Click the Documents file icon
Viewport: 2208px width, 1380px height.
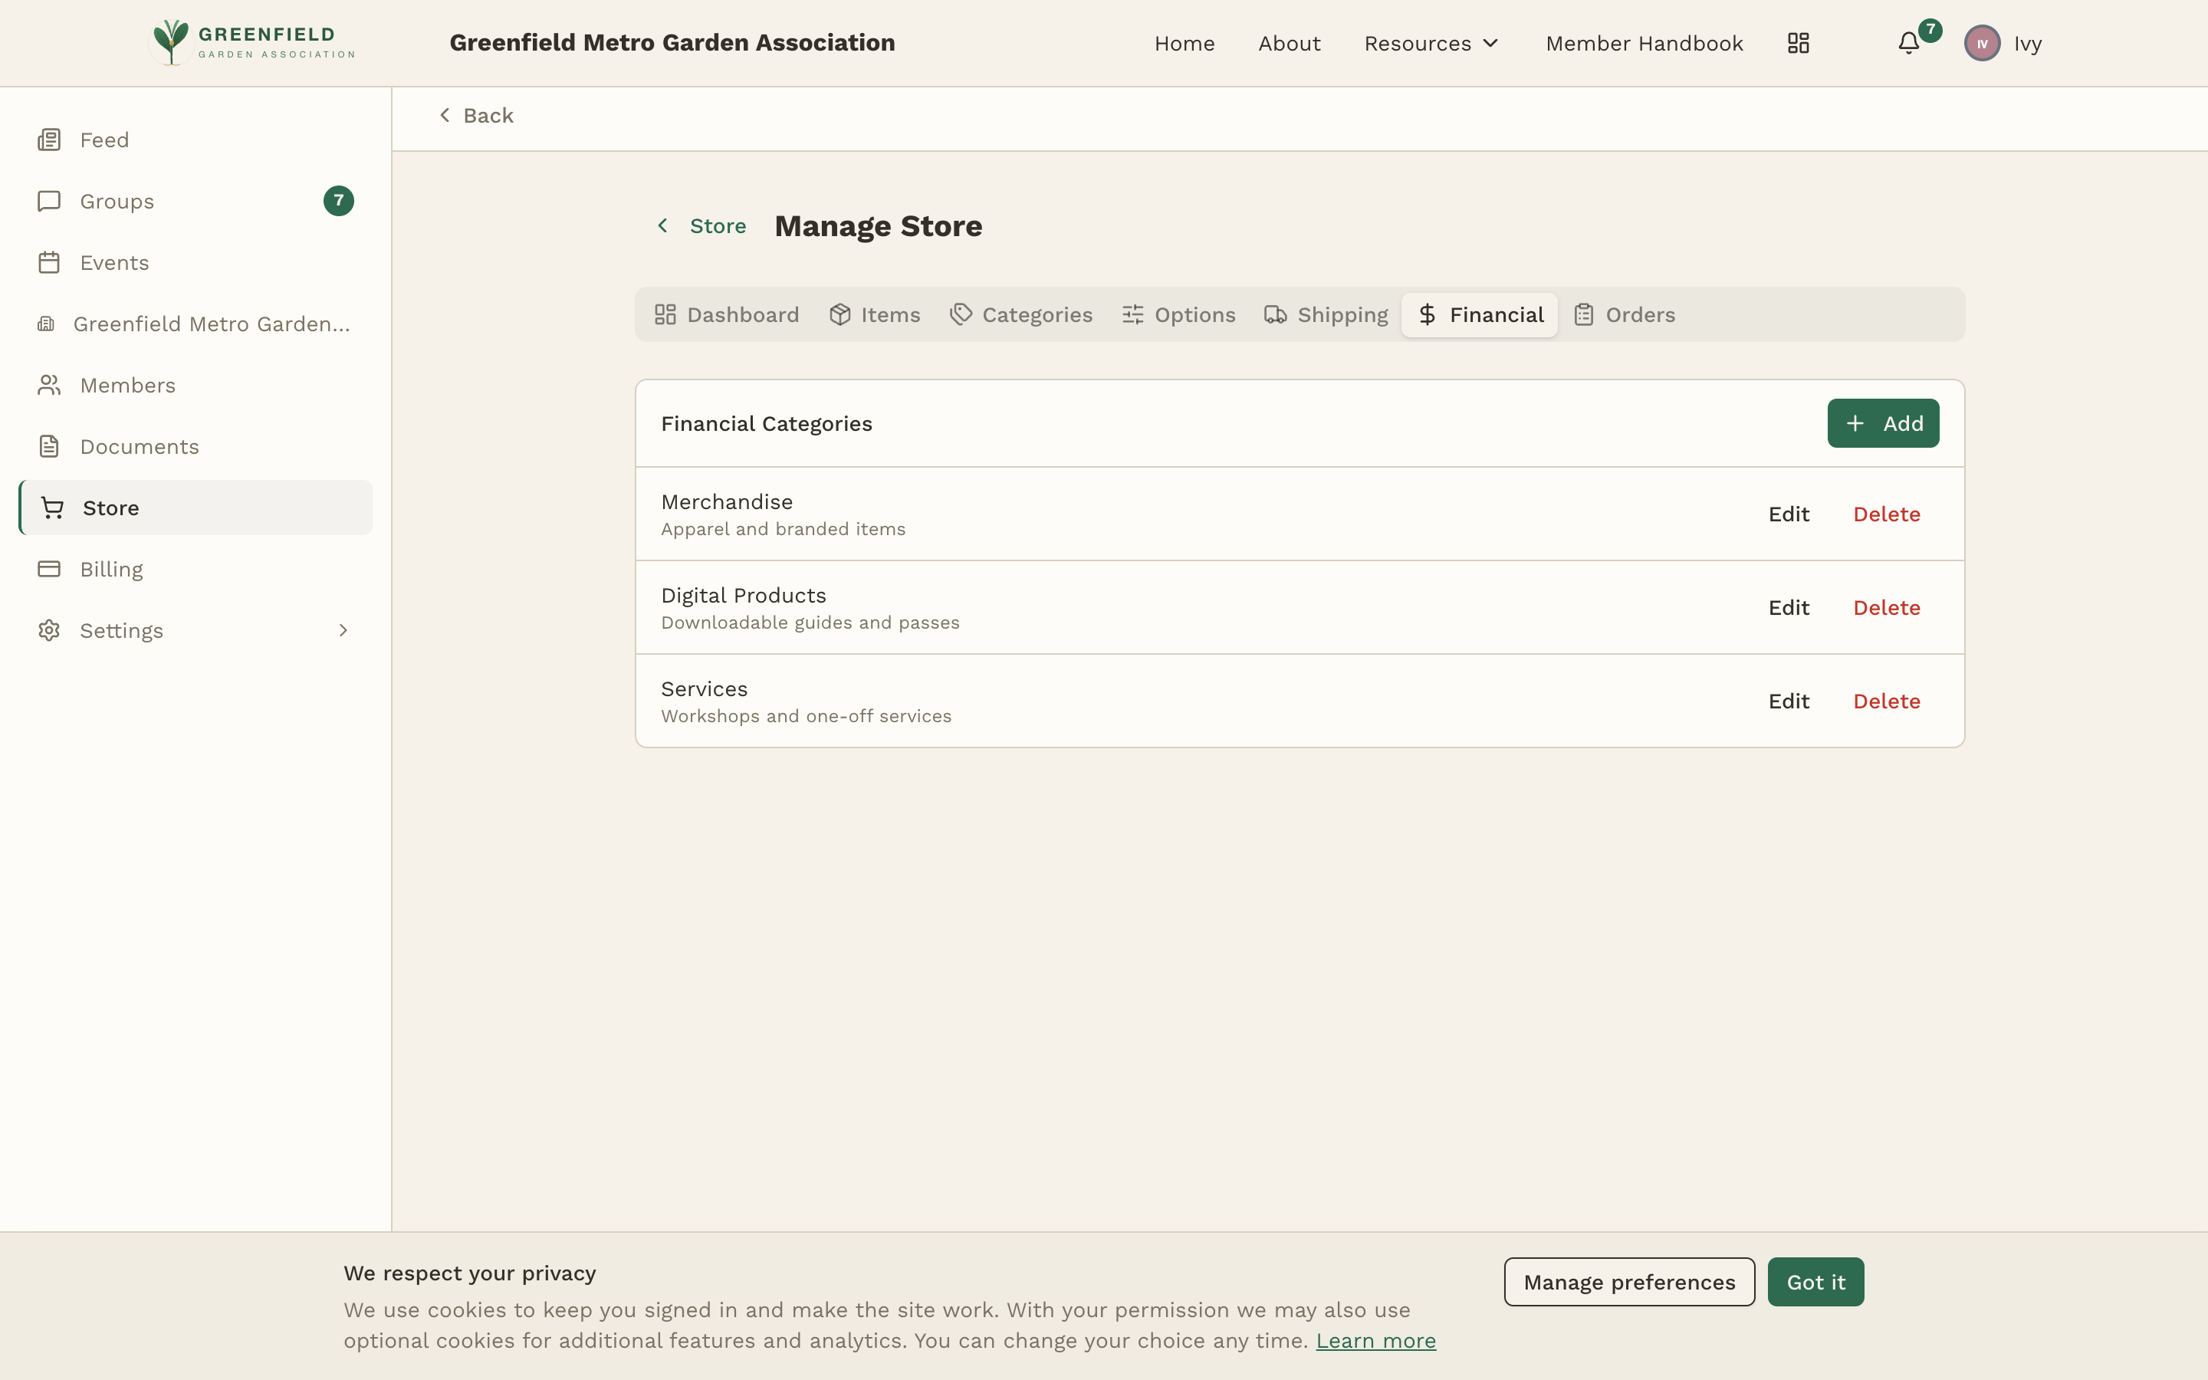[x=49, y=446]
